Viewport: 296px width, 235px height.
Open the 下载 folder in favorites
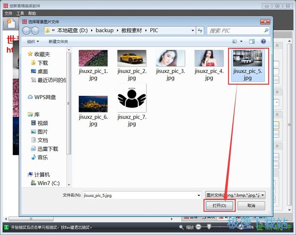(39, 63)
